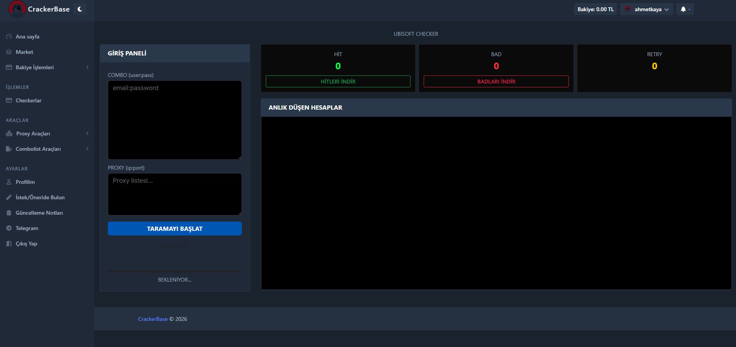This screenshot has height=347, width=736.
Task: Click the Çıkış Yap door icon
Action: [9, 244]
